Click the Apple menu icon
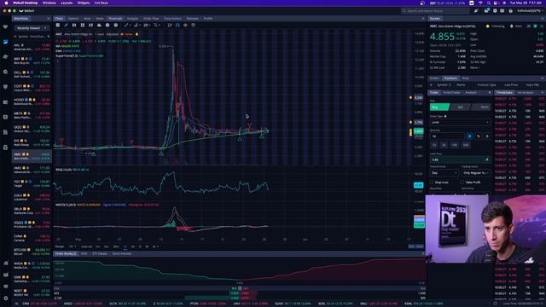This screenshot has width=546, height=307. 6,3
